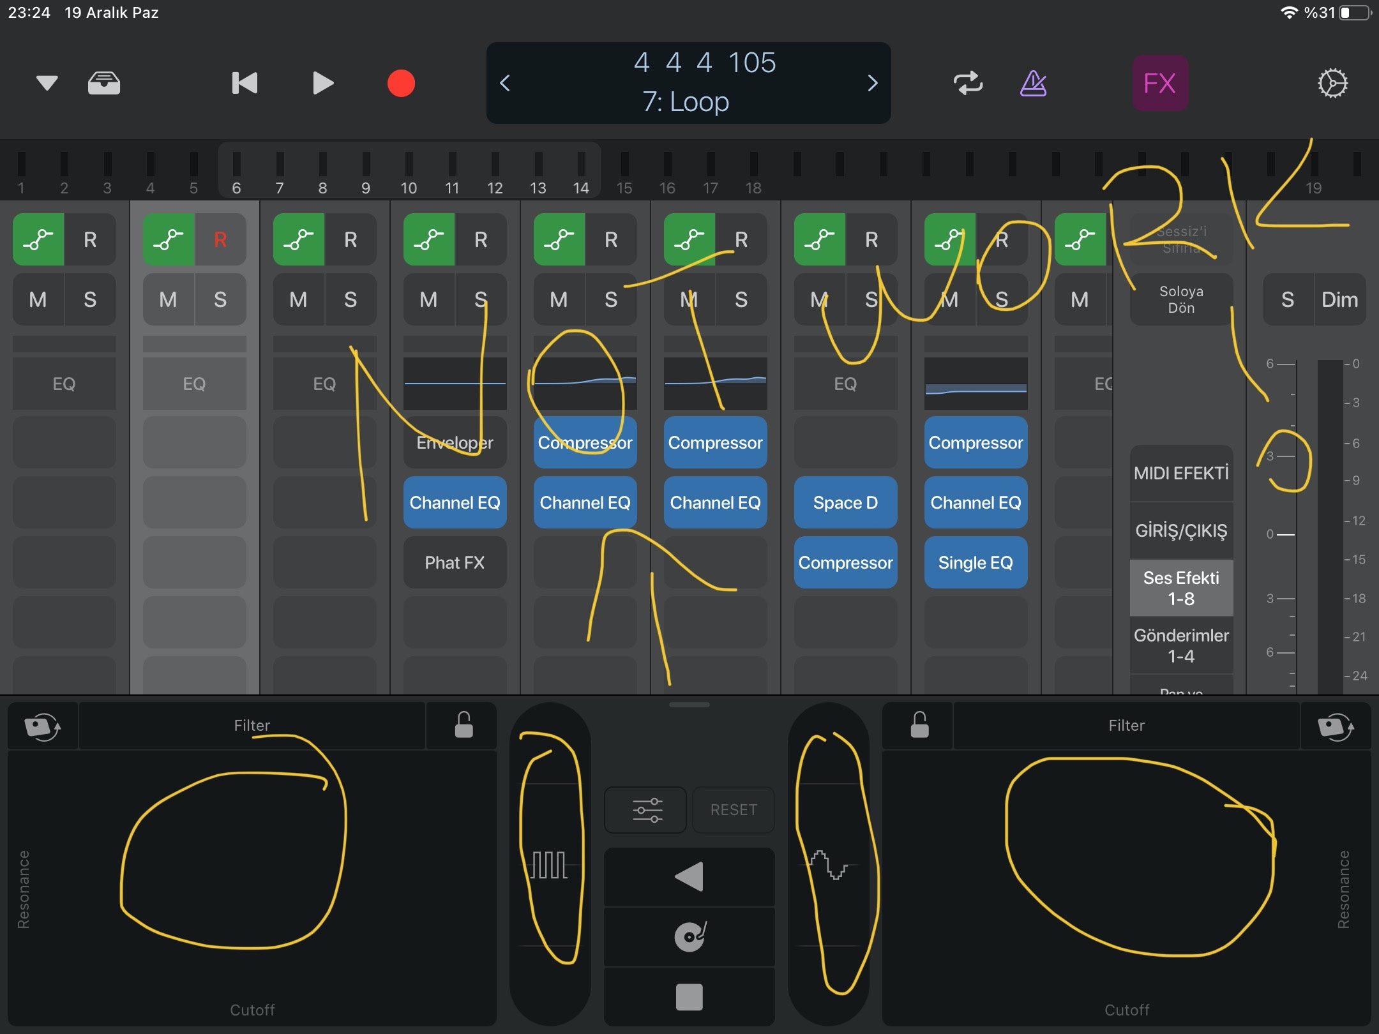Disable record arm R on the second track
This screenshot has width=1379, height=1034.
220,239
